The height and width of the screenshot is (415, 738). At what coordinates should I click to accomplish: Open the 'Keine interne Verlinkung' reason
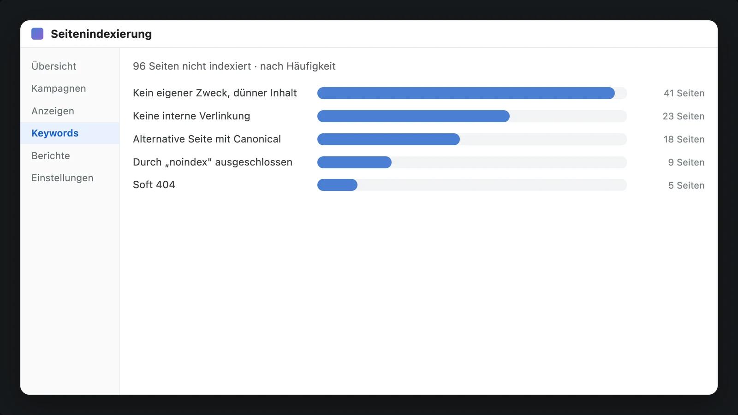click(191, 116)
